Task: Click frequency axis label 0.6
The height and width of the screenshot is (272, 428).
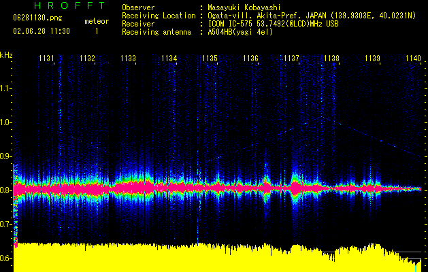Action: tap(5, 258)
